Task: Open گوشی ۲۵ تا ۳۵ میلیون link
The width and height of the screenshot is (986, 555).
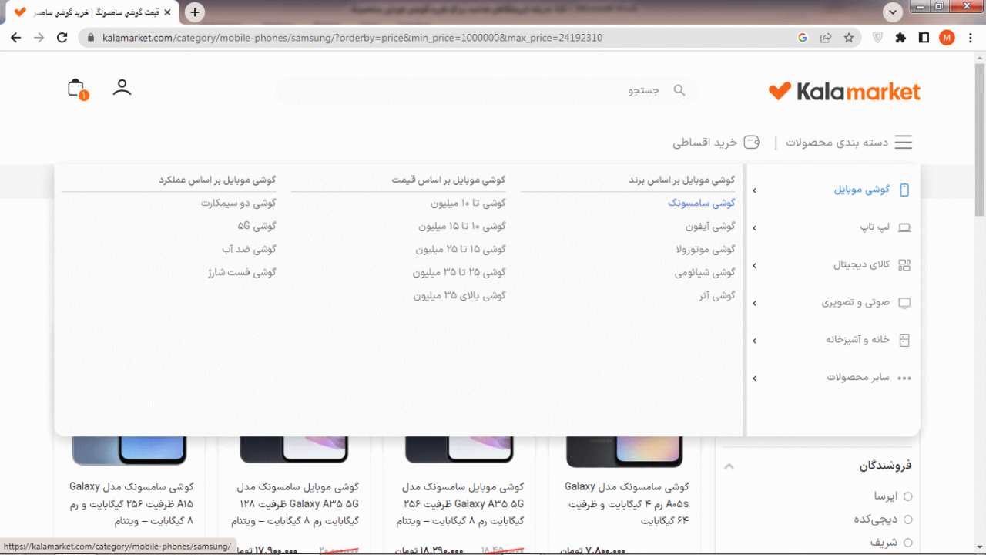Action: tap(459, 272)
